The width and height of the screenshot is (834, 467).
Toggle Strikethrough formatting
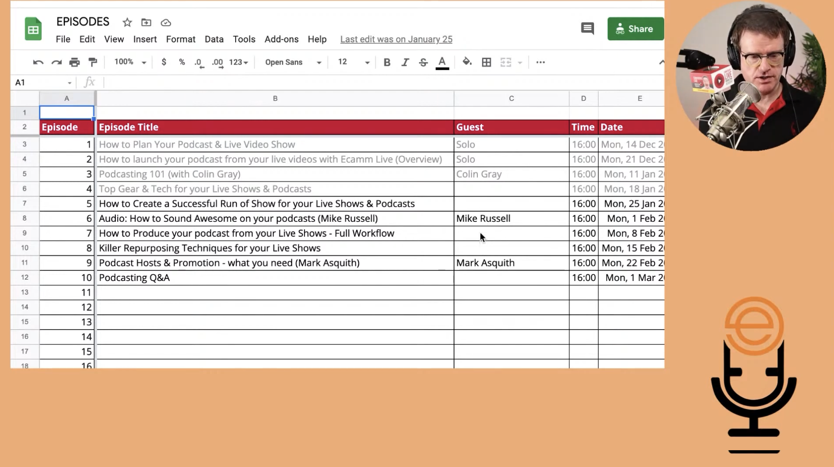(x=423, y=62)
